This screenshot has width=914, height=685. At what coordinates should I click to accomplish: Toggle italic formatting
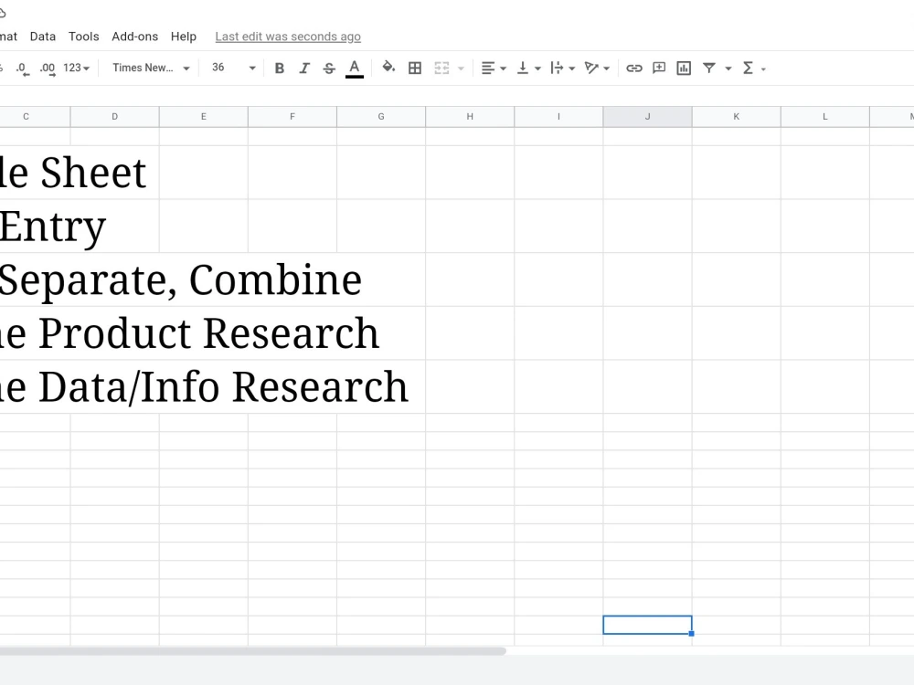click(304, 68)
